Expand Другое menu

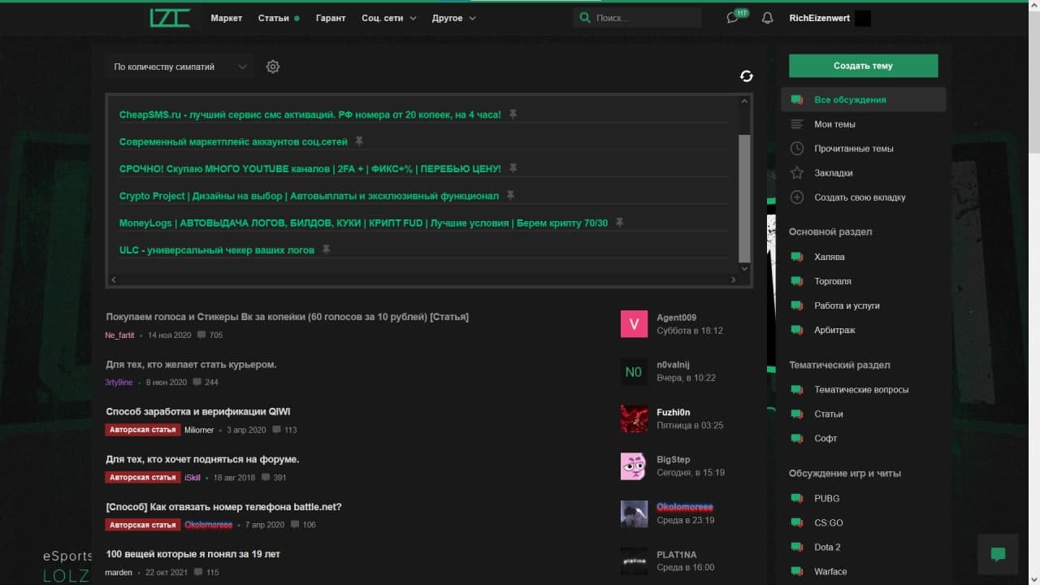(x=453, y=18)
